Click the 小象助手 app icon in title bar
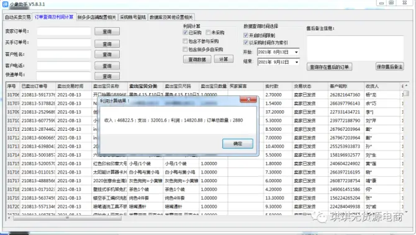416x235 pixels. [5, 4]
